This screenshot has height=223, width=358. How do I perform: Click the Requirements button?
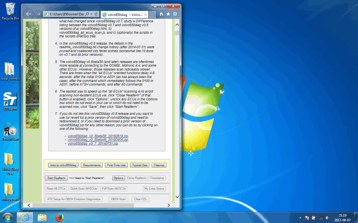[x=92, y=165]
